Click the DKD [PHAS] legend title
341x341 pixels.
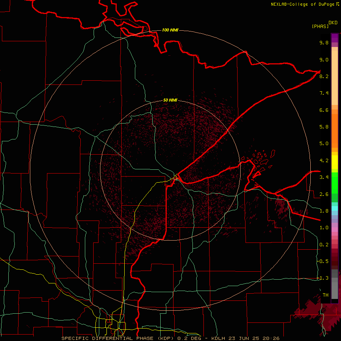(325, 25)
